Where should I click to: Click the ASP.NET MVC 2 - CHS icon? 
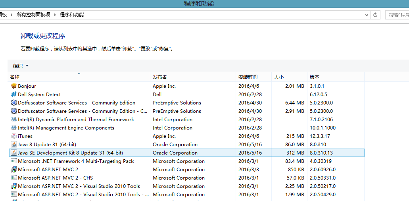(x=14, y=178)
